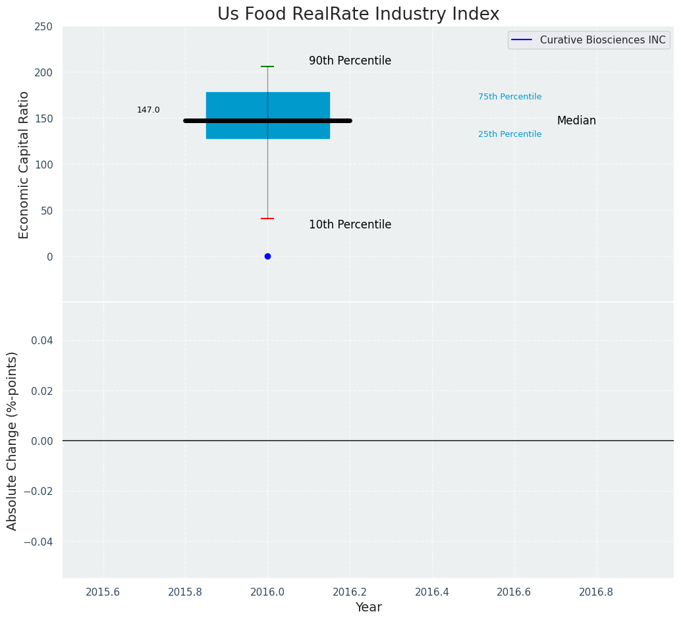
Task: Click the Median annotation label
Action: 576,121
